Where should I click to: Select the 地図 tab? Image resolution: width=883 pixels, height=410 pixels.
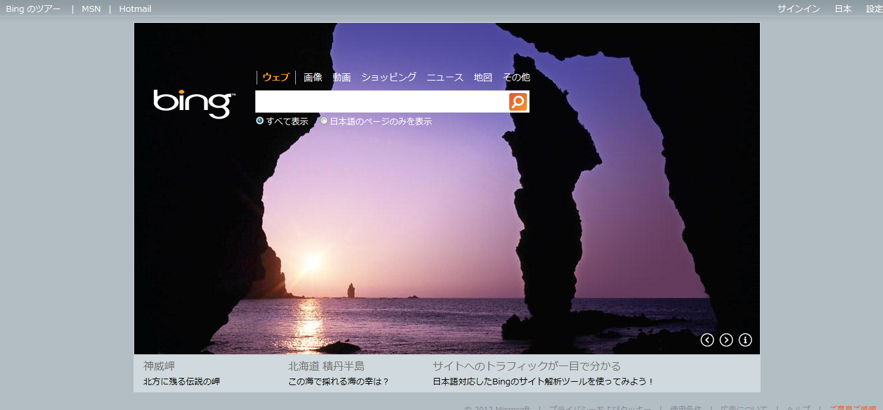click(x=482, y=77)
